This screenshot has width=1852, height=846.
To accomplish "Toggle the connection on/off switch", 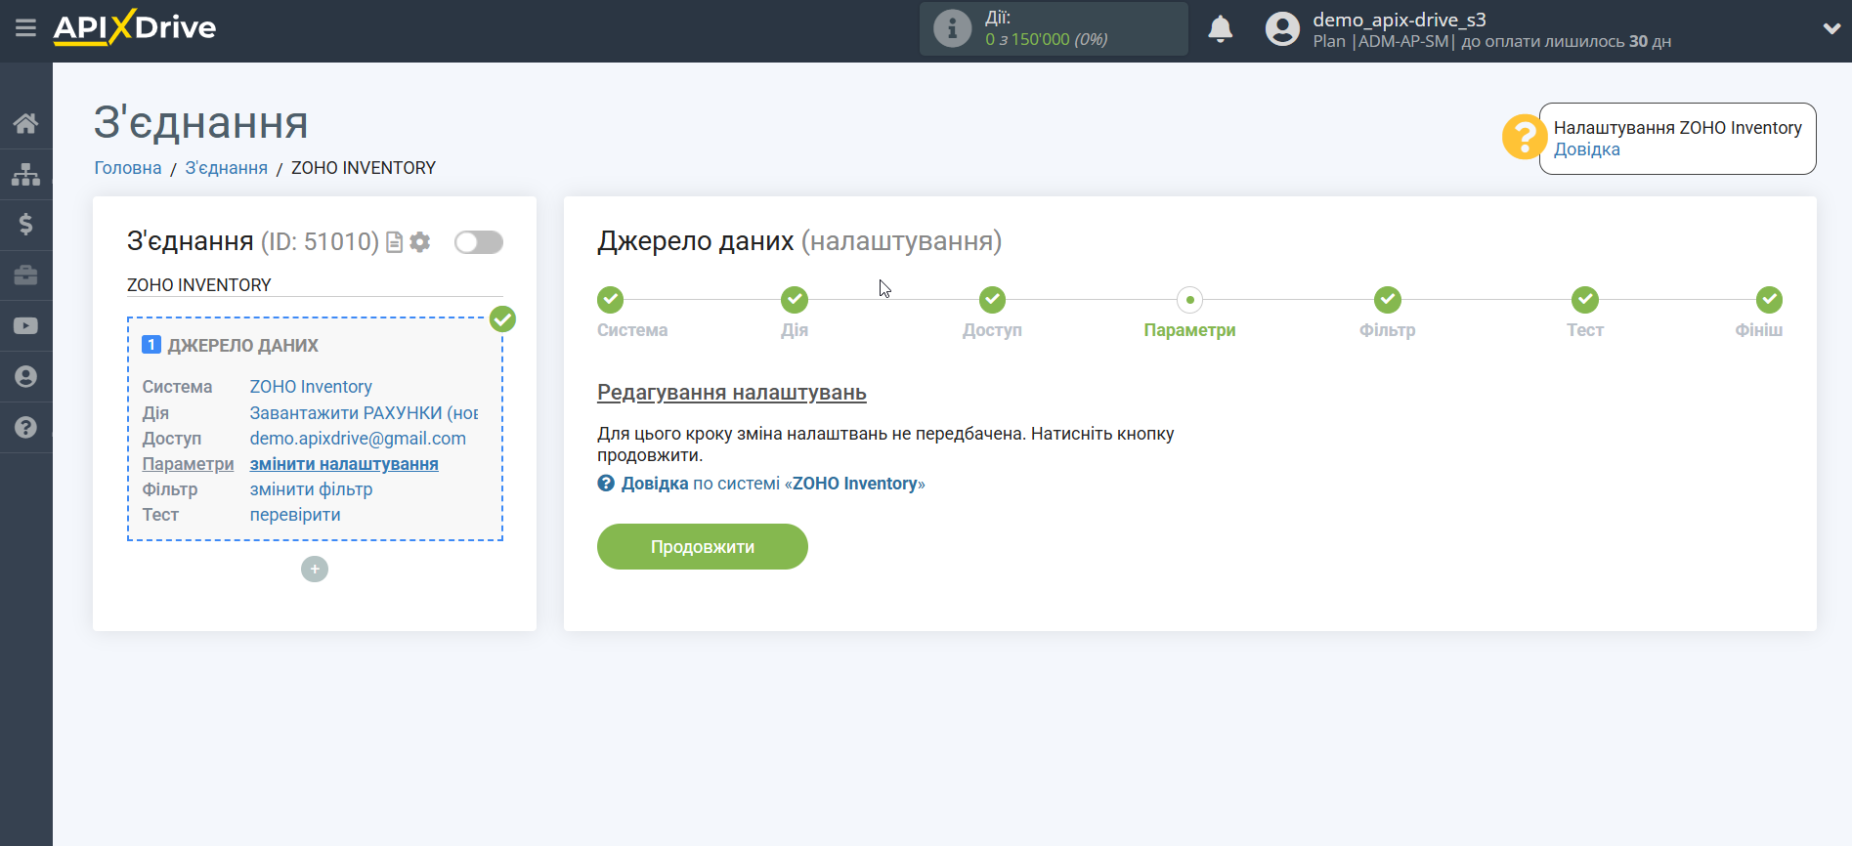I will point(479,242).
